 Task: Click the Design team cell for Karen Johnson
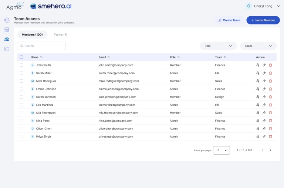220,97
